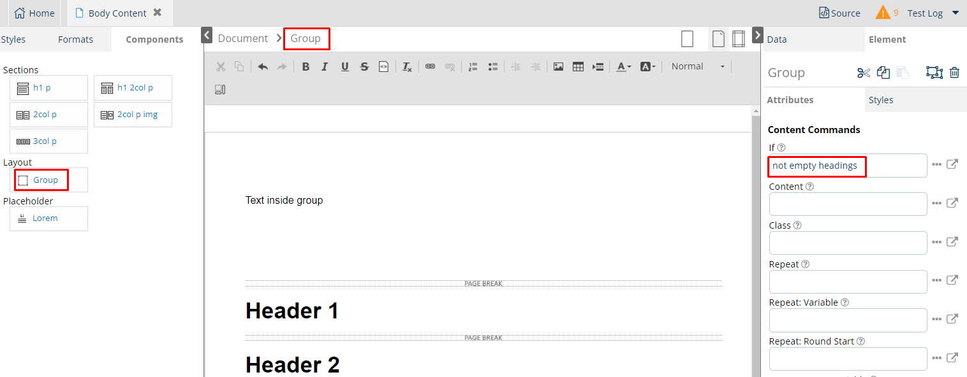Click Document in the breadcrumb

(243, 39)
